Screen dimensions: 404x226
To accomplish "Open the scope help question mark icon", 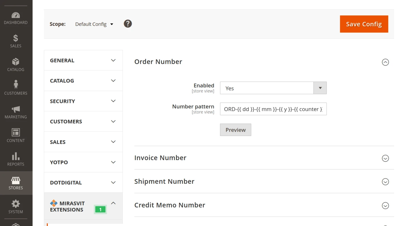I will click(128, 24).
